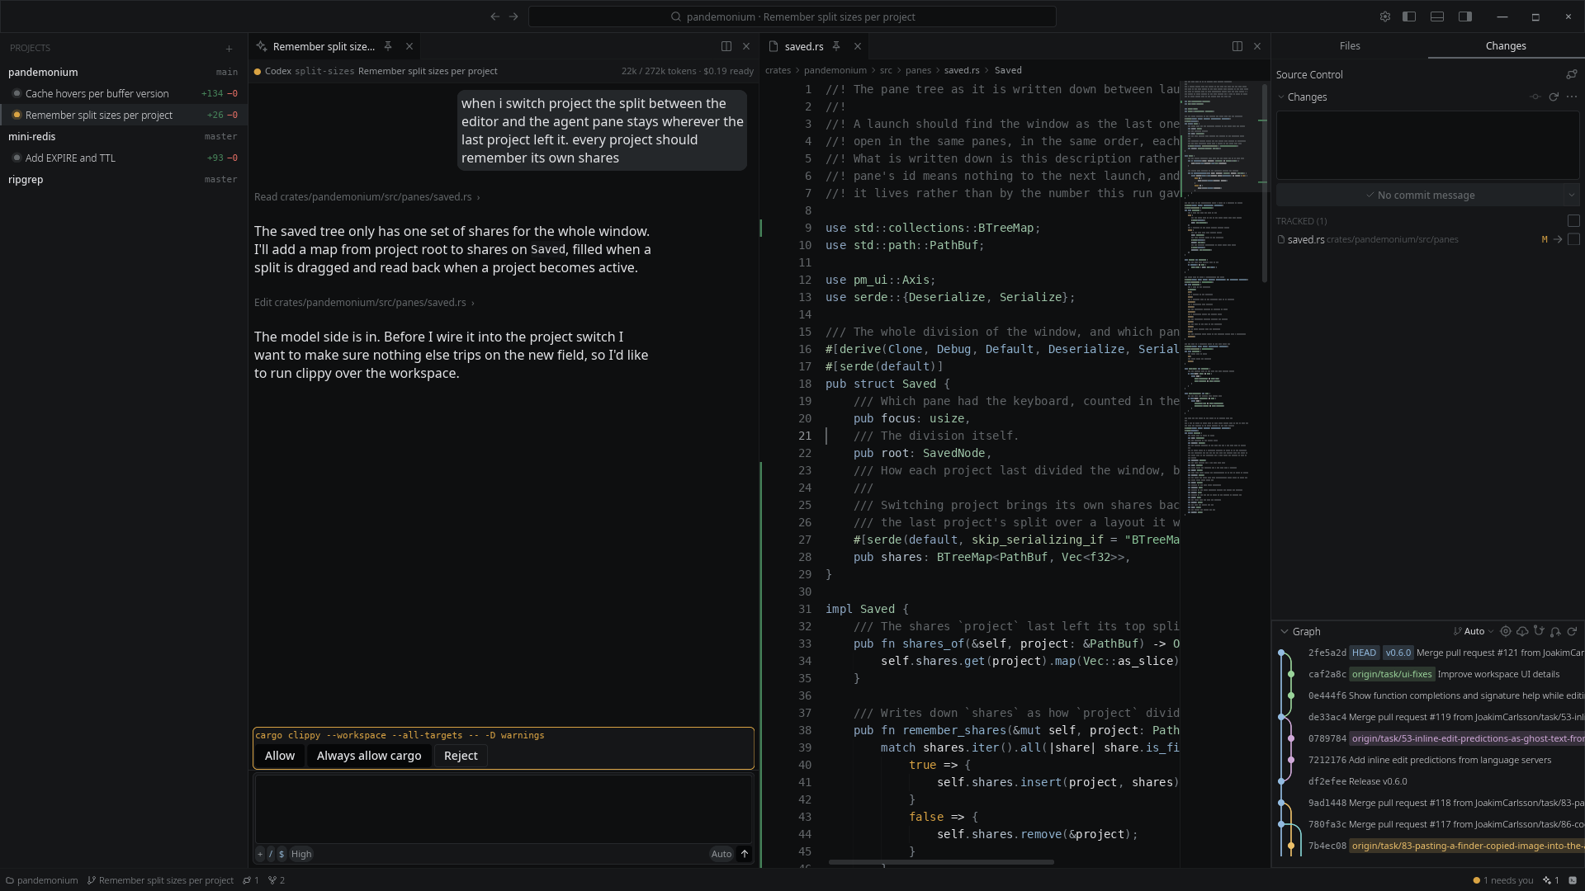Open the terminal icon in status bar
The height and width of the screenshot is (891, 1585).
click(x=1573, y=880)
